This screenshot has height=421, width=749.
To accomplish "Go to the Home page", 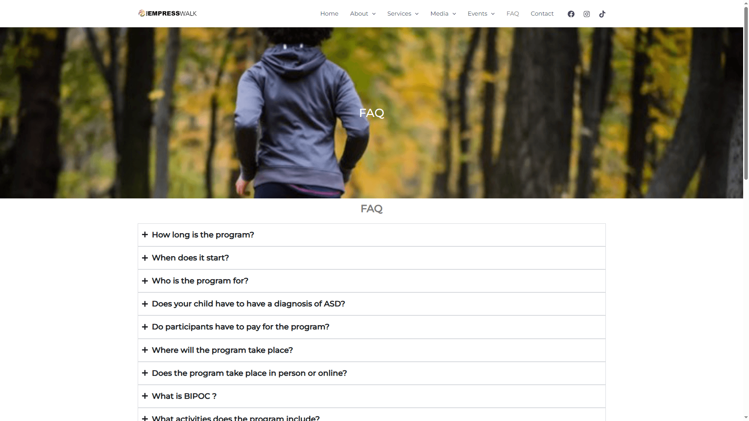I will [329, 14].
